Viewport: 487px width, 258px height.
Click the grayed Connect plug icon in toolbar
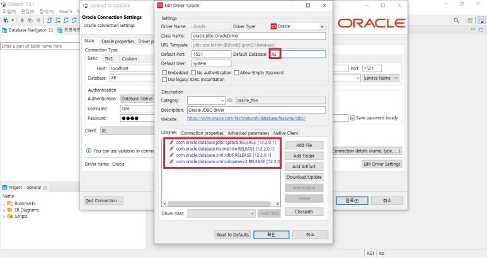click(x=22, y=21)
